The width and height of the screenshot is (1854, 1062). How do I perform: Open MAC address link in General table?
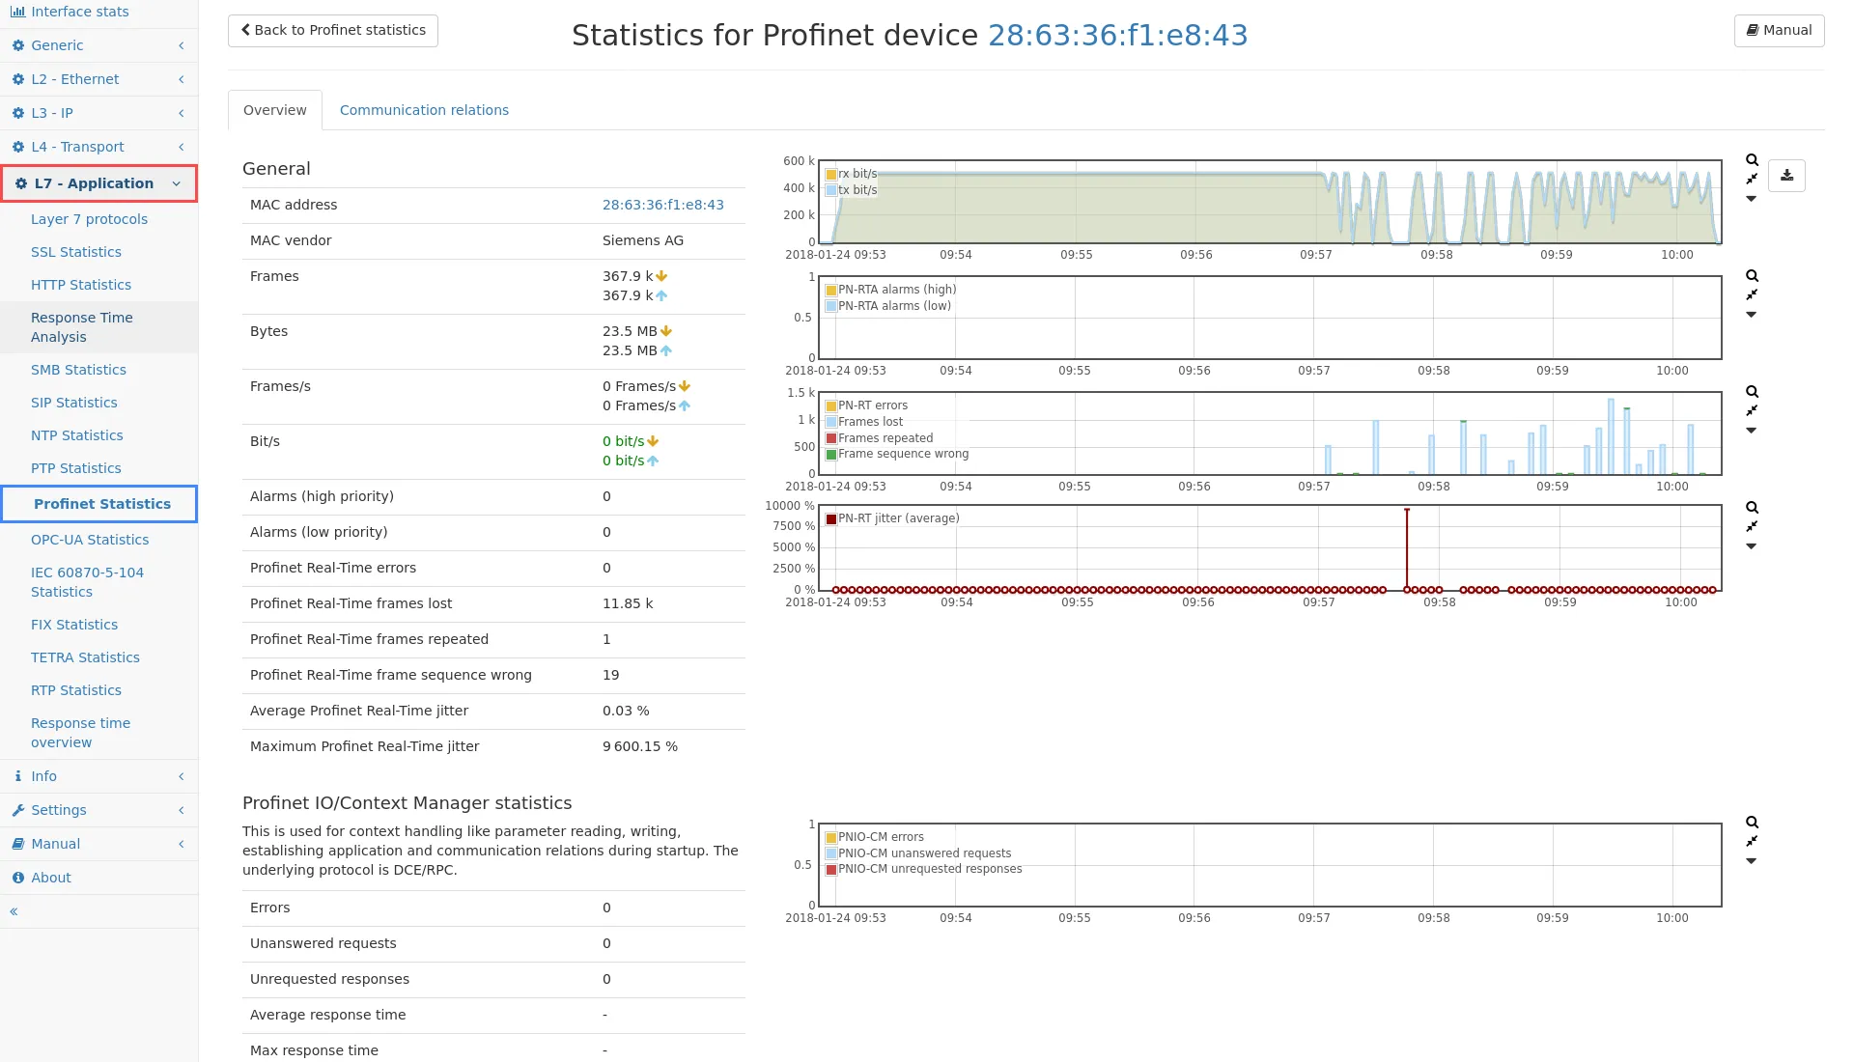click(x=662, y=205)
